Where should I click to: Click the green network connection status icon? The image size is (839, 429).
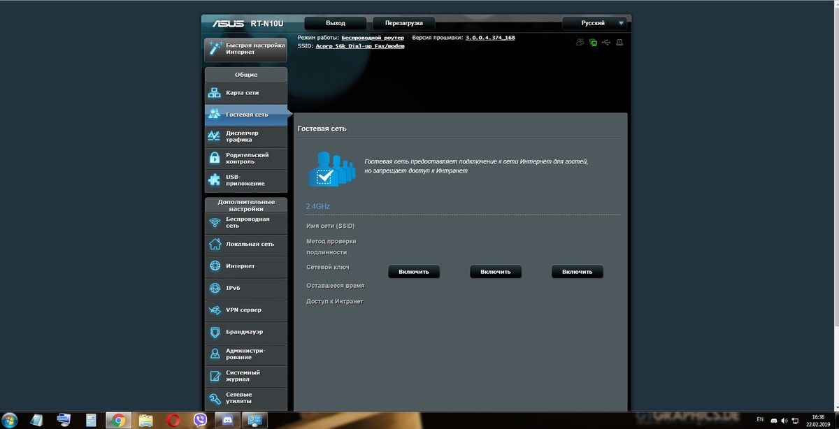593,43
